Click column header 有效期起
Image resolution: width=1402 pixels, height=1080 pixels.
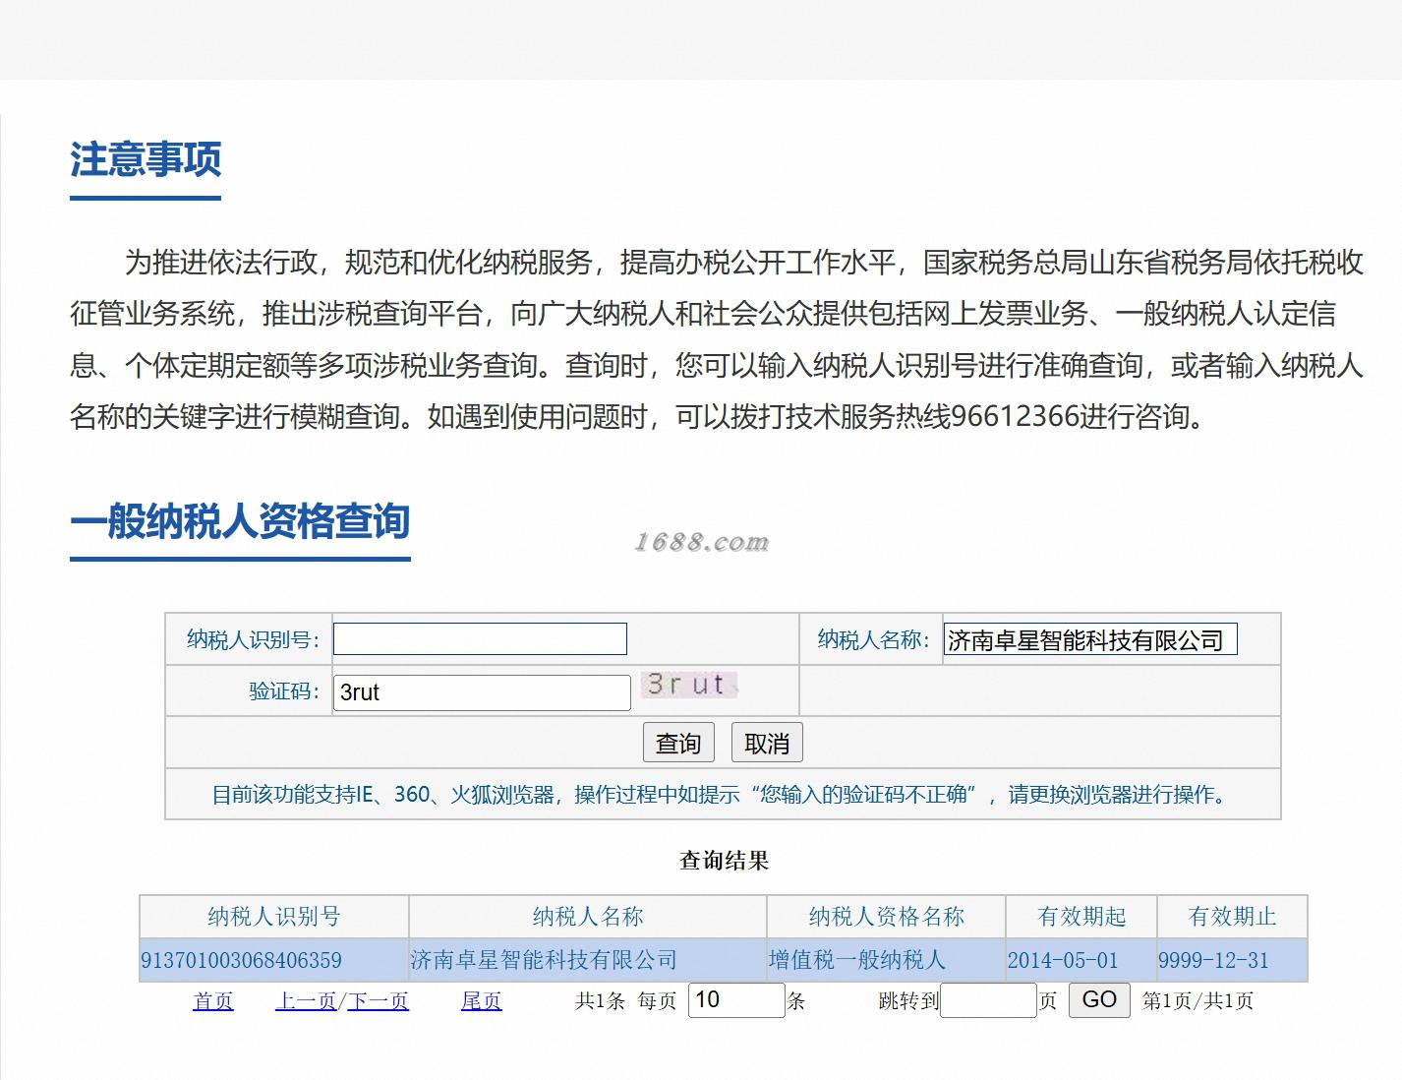pyautogui.click(x=1081, y=917)
